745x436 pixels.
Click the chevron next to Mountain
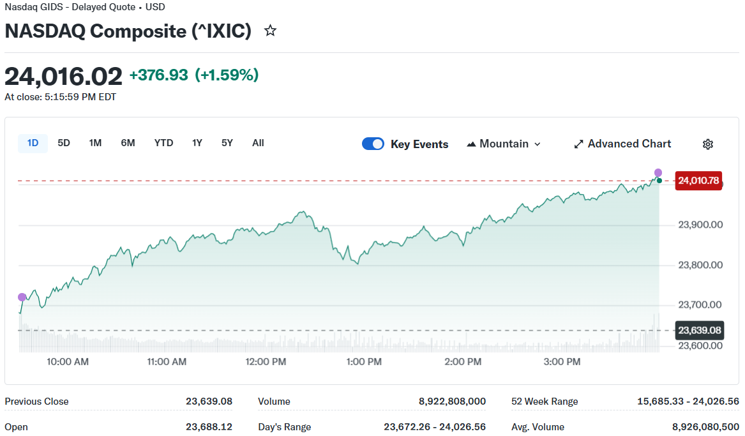(x=537, y=144)
